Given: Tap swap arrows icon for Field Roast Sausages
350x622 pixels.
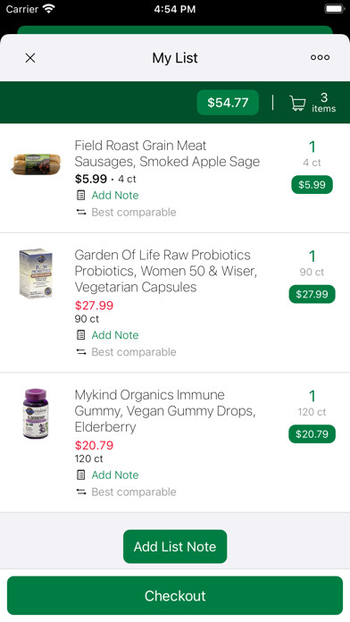Looking at the screenshot, I should [x=81, y=212].
